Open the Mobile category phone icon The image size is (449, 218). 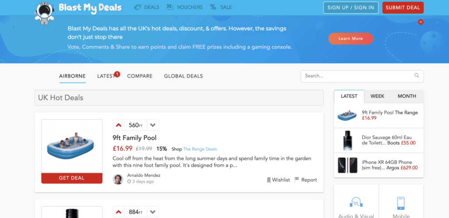pos(401,203)
